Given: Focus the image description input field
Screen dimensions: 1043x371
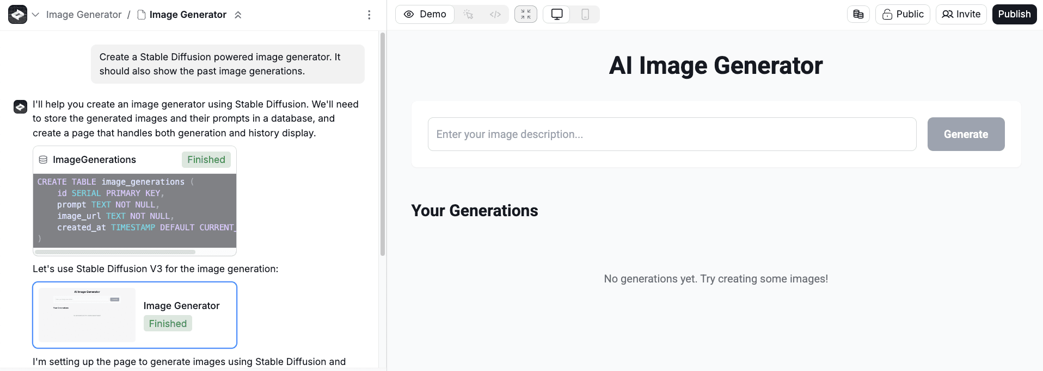Looking at the screenshot, I should tap(672, 134).
